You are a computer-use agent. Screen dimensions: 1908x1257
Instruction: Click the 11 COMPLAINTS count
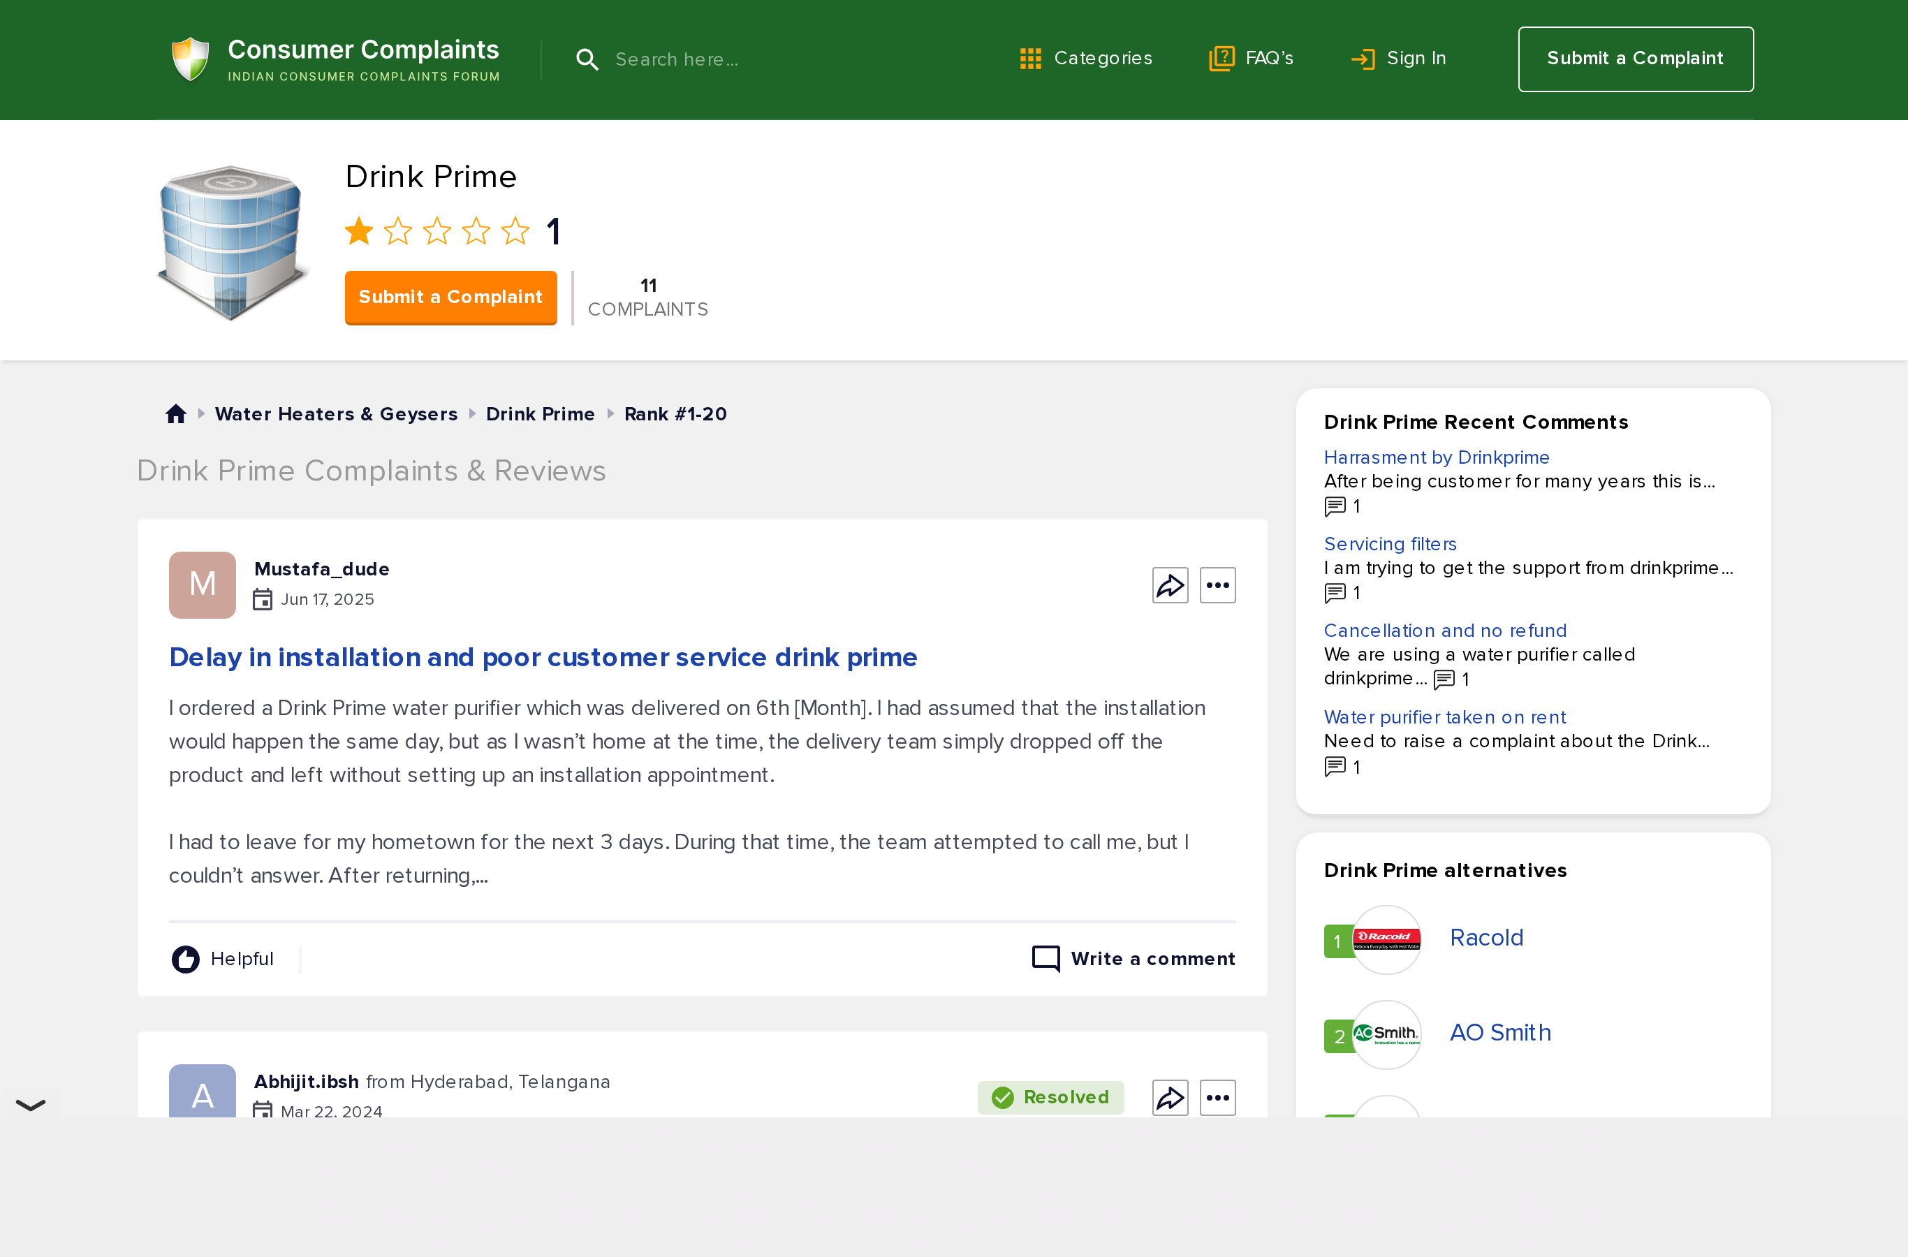click(648, 297)
